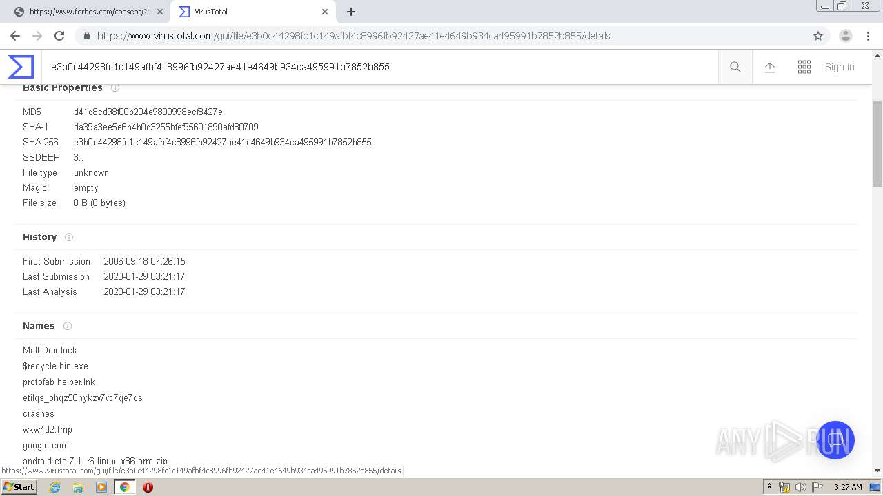Click the MD5 hash value

pos(148,112)
